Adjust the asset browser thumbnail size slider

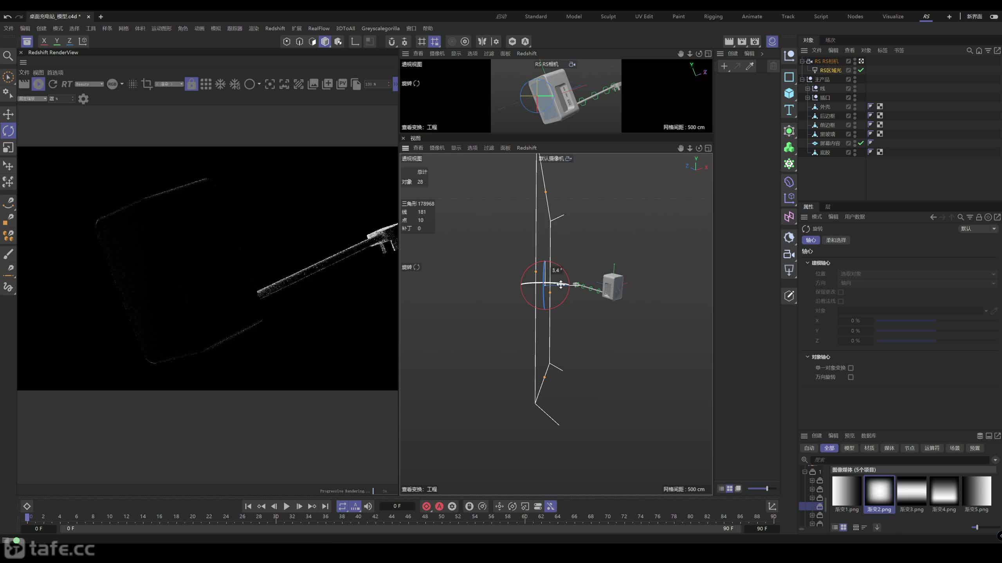[977, 527]
